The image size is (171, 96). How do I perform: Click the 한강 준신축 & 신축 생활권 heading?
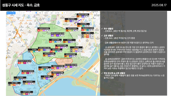(x=114, y=73)
